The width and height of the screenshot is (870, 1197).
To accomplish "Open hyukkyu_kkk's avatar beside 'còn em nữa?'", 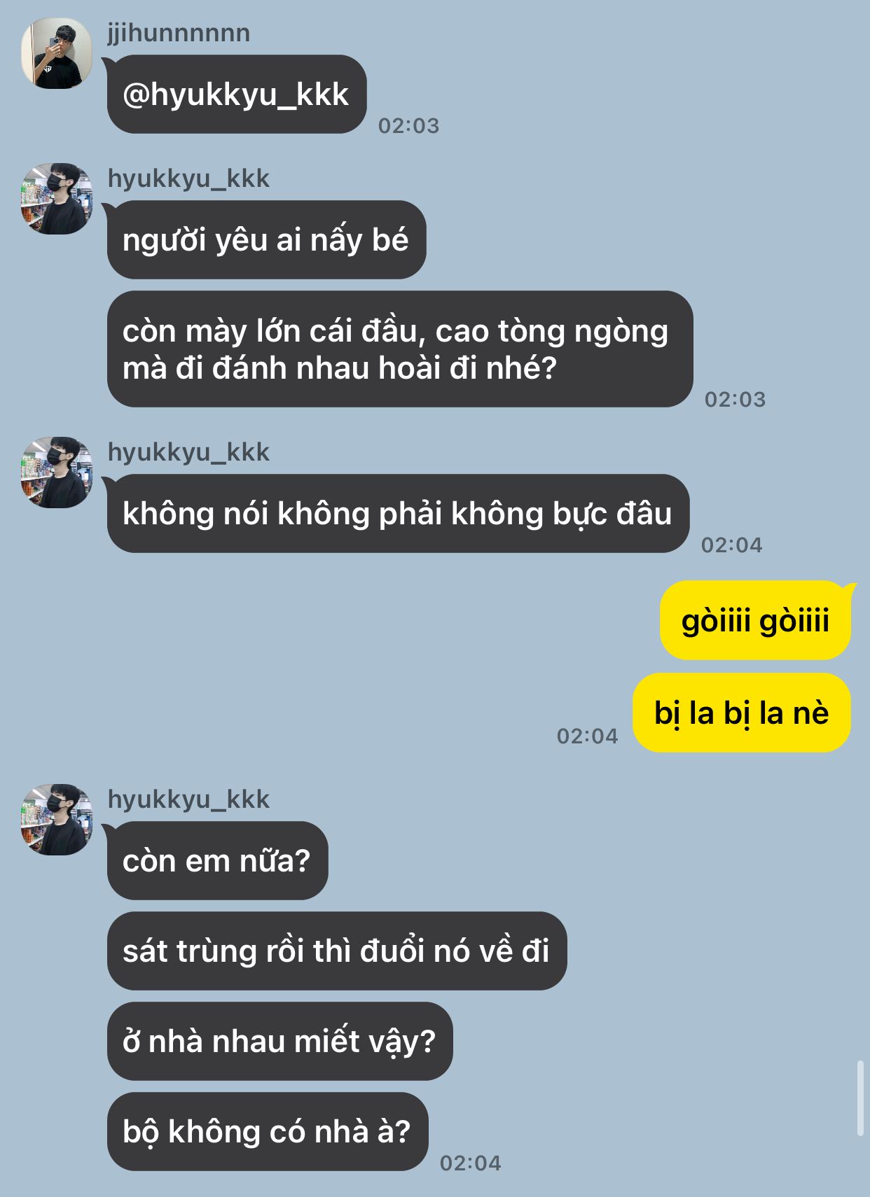I will (57, 820).
